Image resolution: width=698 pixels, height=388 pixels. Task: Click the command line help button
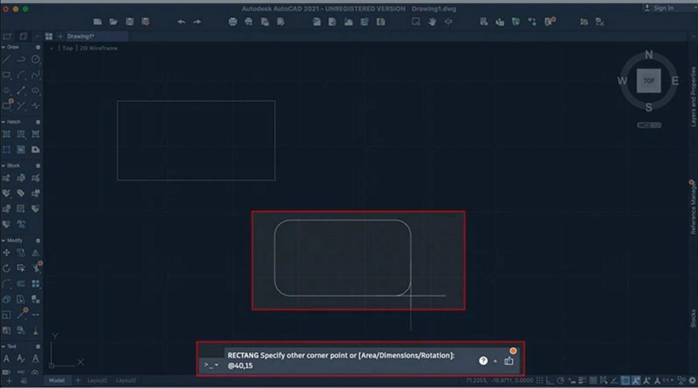pyautogui.click(x=483, y=361)
